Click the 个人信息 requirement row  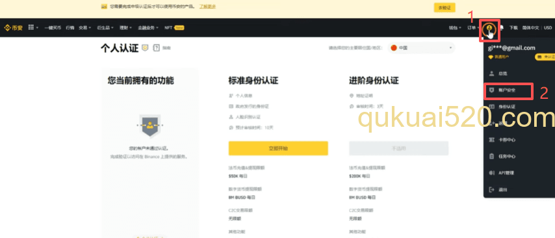coord(240,96)
